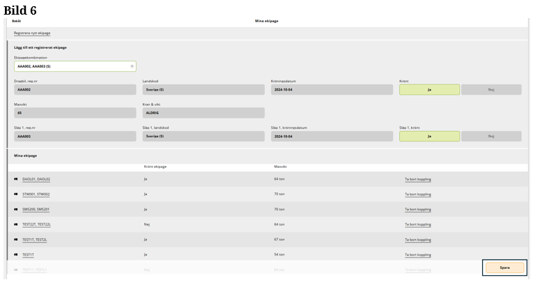Click Ta bort koppling for the SMS200 row
Viewport: 533px width, 289px height.
pyautogui.click(x=418, y=209)
